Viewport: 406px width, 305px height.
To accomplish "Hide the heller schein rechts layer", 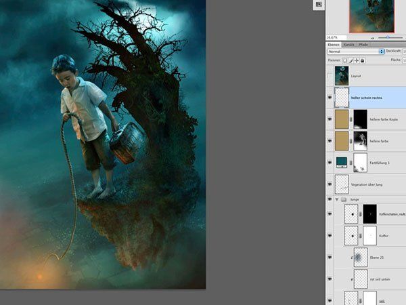I will pyautogui.click(x=330, y=98).
